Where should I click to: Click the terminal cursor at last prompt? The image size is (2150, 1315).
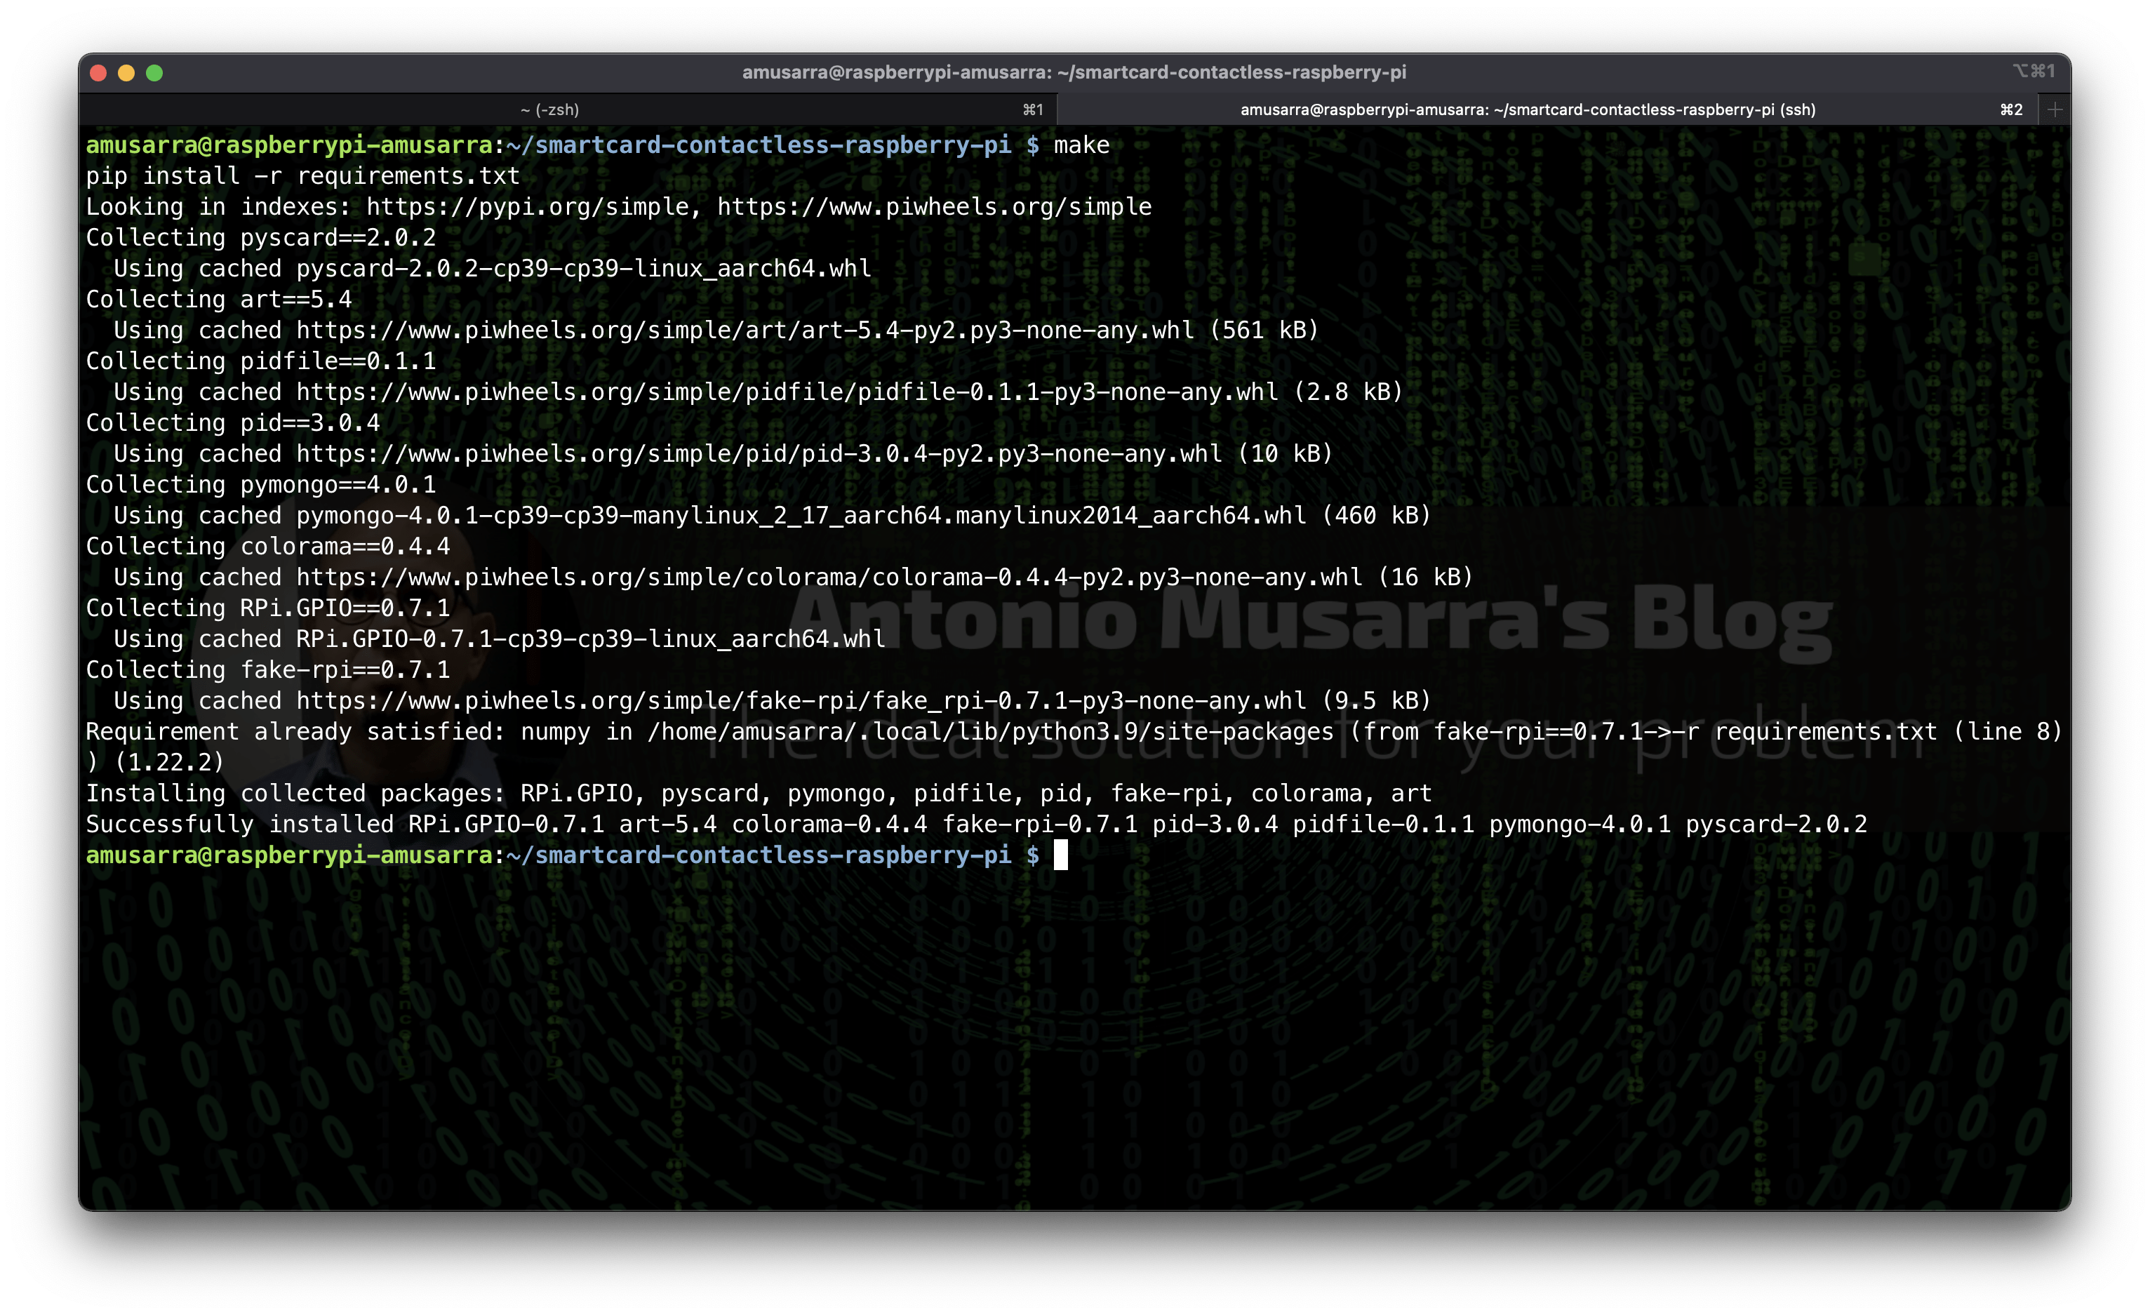coord(1061,855)
